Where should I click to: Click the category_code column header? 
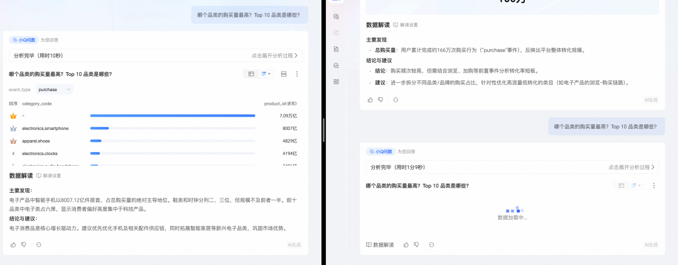click(x=37, y=104)
